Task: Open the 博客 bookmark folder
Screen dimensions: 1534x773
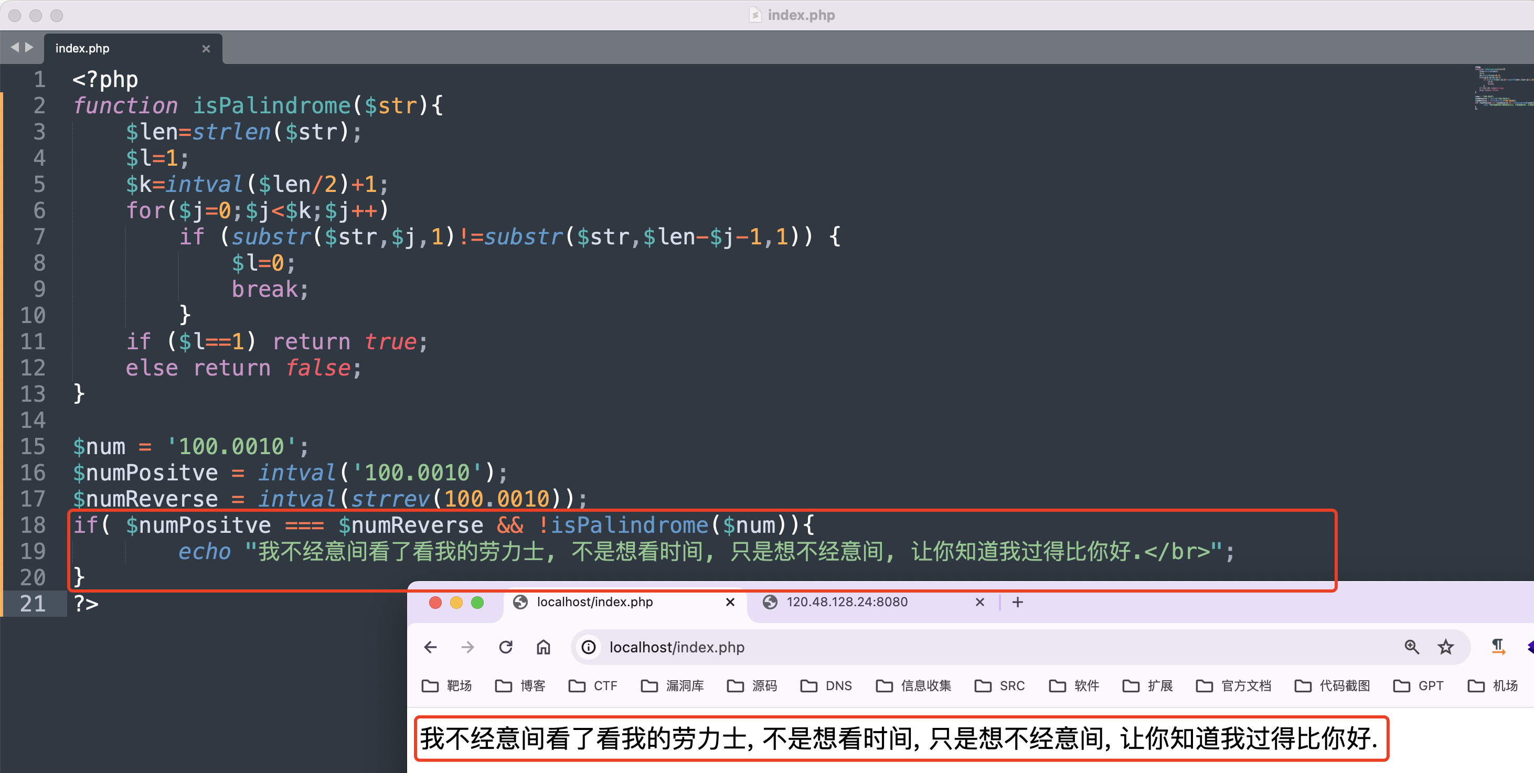Action: pyautogui.click(x=520, y=685)
